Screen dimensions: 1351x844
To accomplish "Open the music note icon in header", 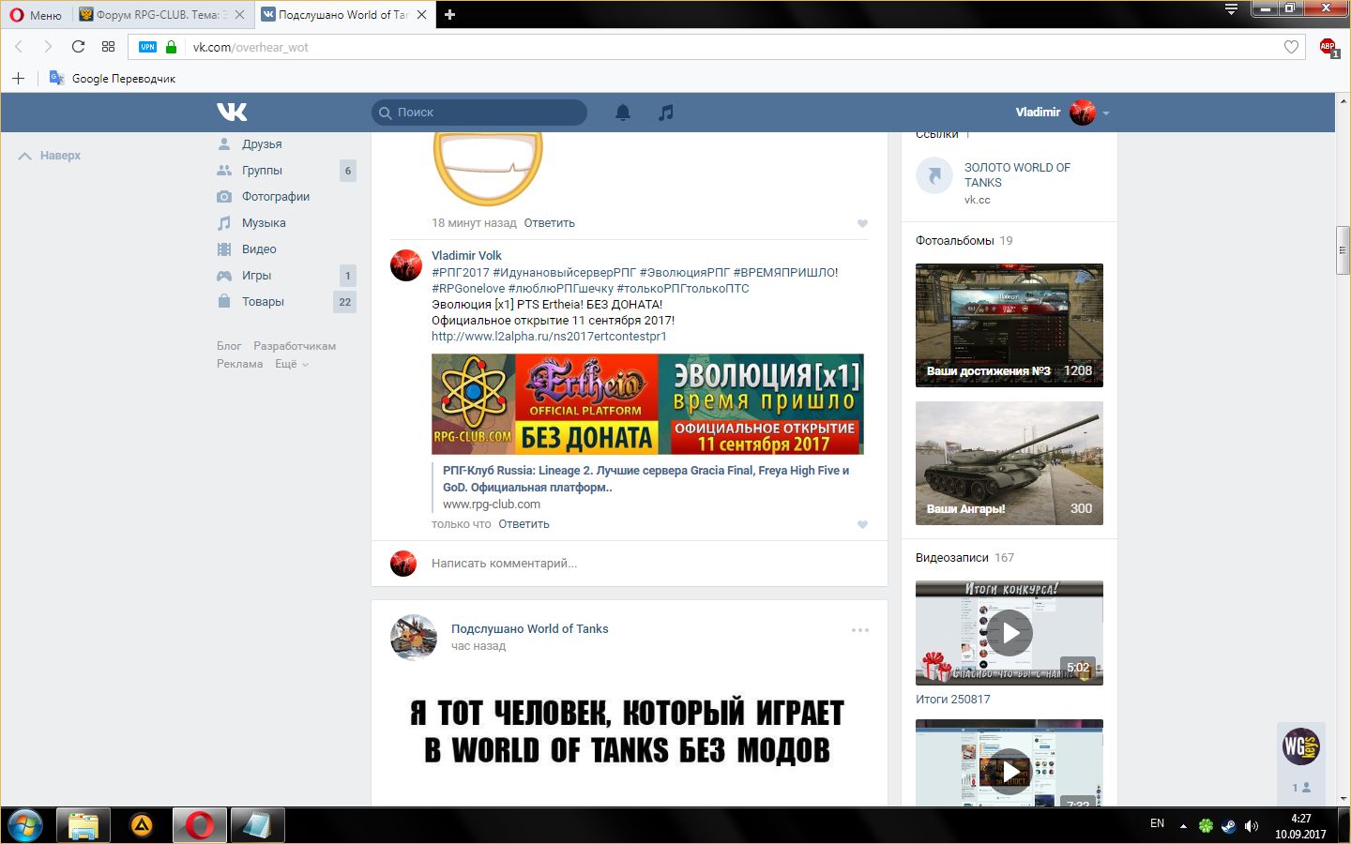I will (x=666, y=113).
